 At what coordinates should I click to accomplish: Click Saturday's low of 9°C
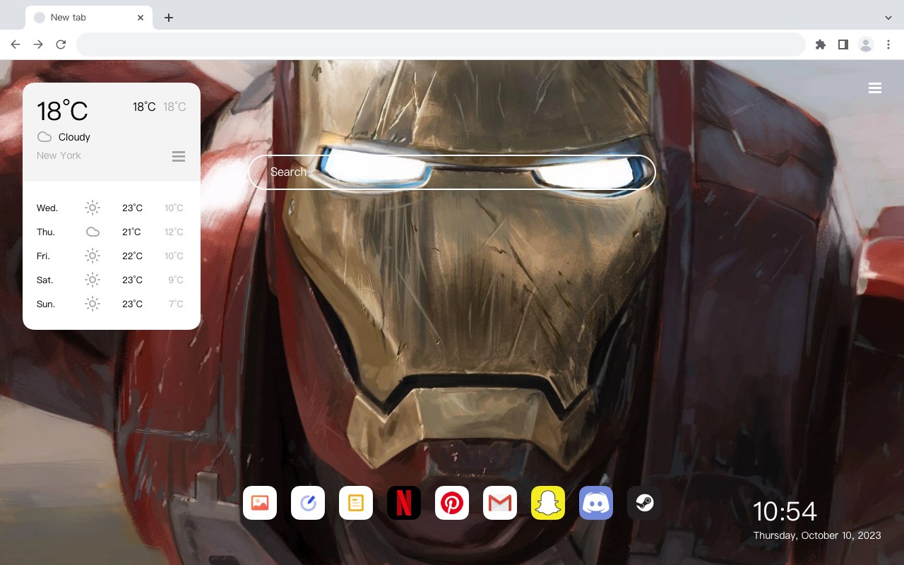click(176, 280)
